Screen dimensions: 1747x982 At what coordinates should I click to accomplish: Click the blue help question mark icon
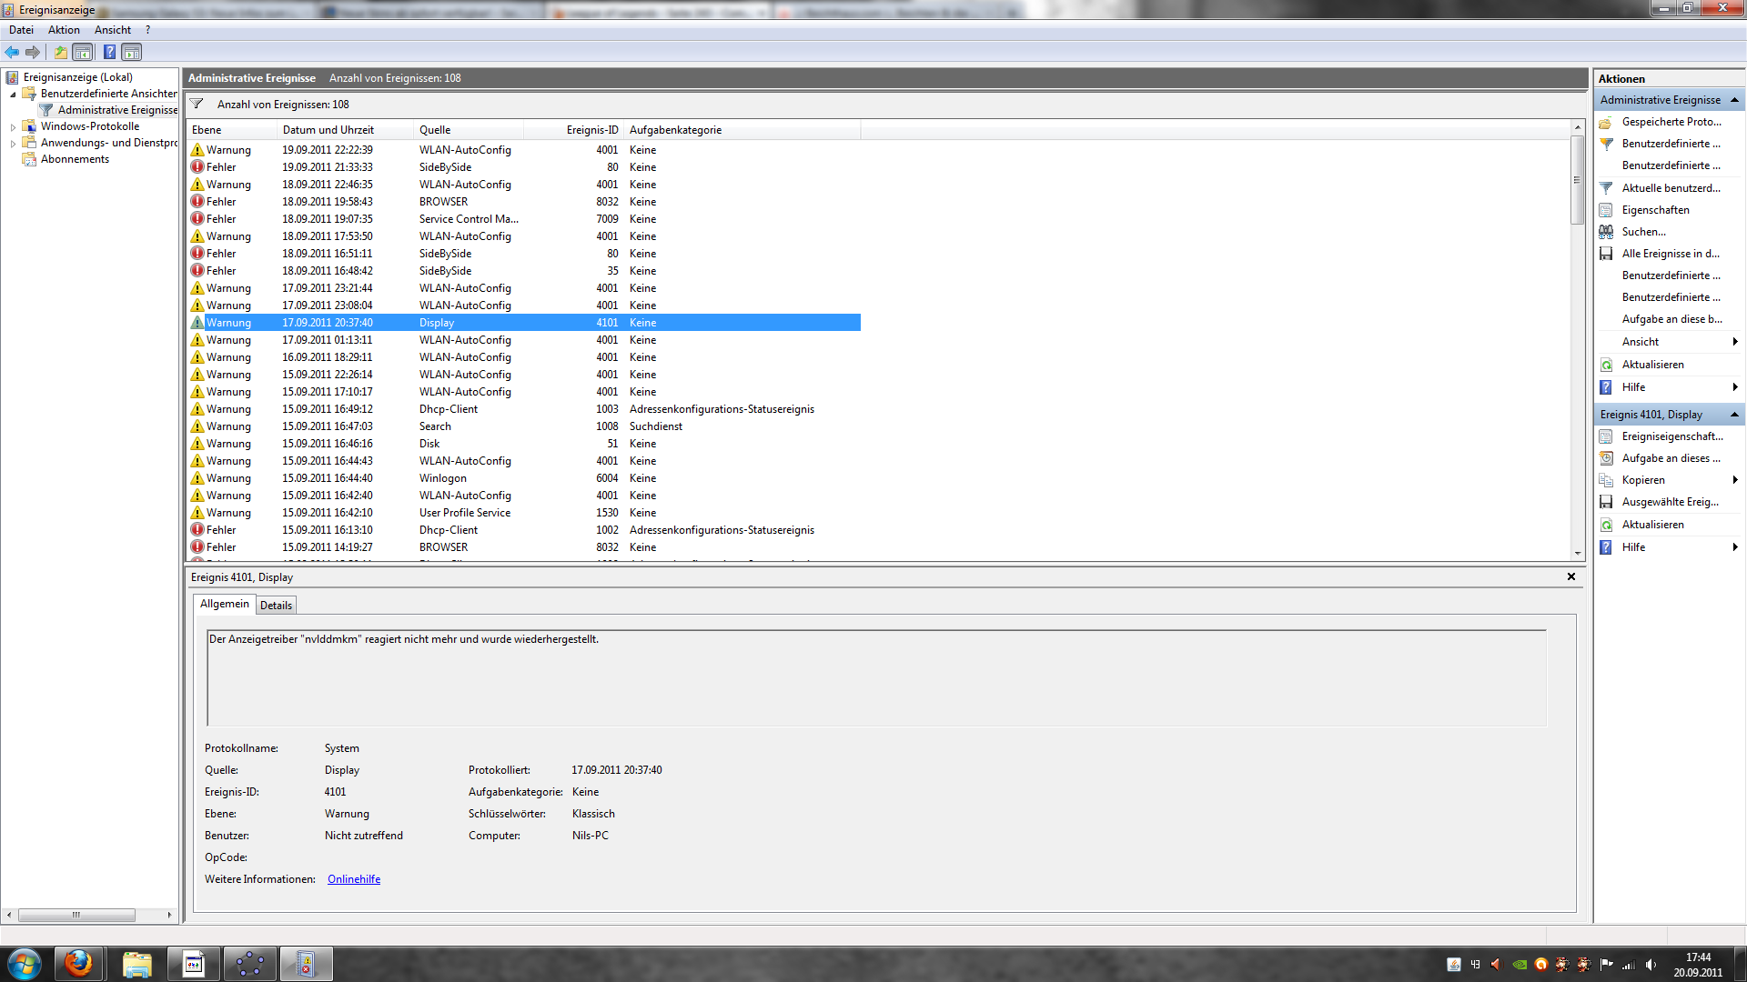(x=109, y=53)
